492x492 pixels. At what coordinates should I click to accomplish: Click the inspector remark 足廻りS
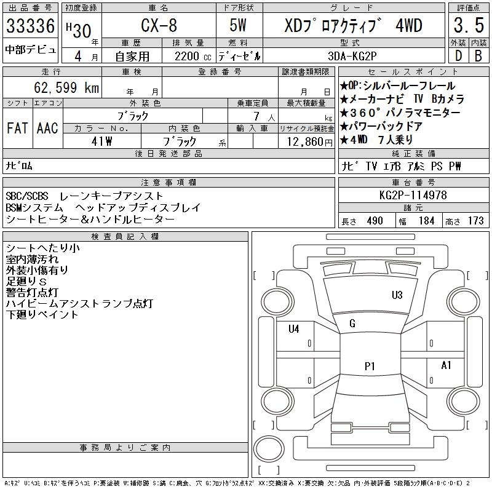pos(26,281)
